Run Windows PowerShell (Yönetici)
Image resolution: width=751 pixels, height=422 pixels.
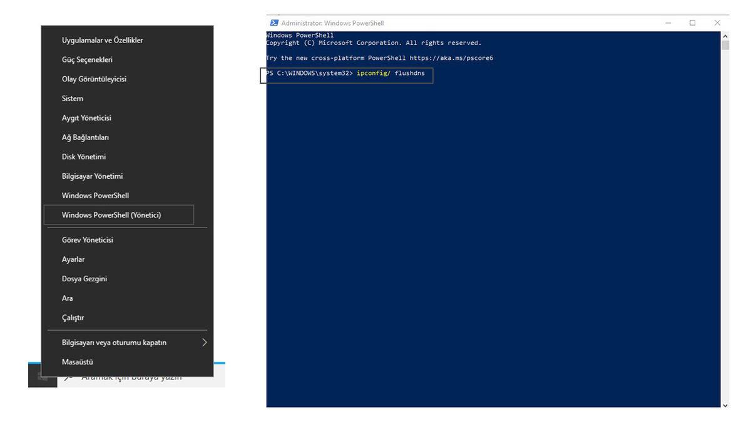pos(111,215)
